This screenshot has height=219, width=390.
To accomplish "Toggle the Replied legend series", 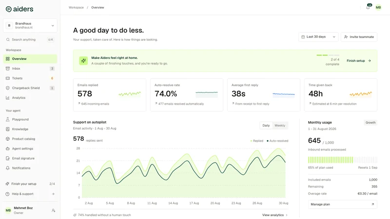I will [x=257, y=141].
